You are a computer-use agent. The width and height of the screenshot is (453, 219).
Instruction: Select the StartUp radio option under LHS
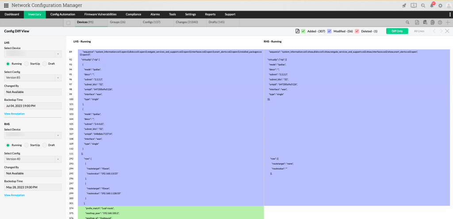pos(27,64)
